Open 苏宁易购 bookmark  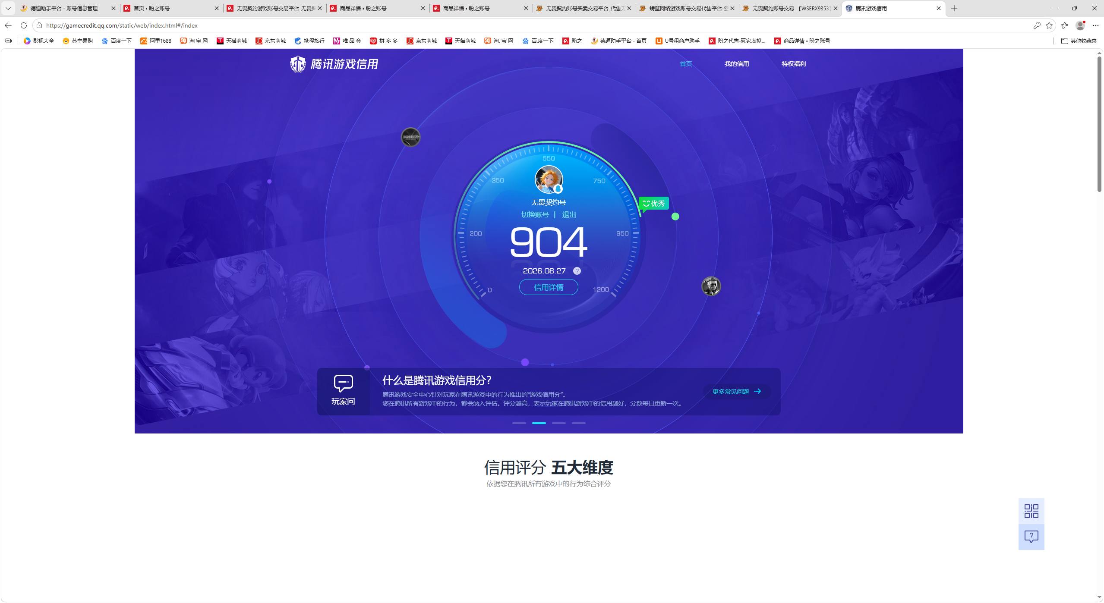tap(78, 41)
